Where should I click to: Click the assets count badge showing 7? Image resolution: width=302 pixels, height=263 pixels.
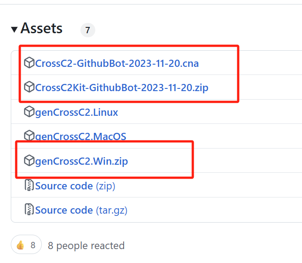pyautogui.click(x=88, y=30)
